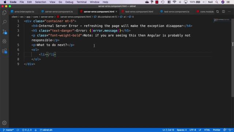Open the Debug menu
Screen dimensions: 234x132
(69, 2)
